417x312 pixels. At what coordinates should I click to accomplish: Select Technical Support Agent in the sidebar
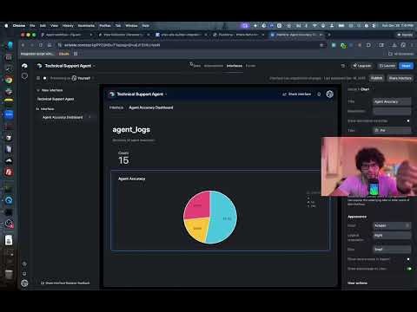56,99
